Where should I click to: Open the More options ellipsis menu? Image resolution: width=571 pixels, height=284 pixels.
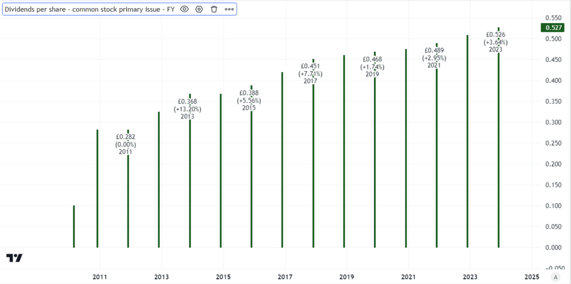click(229, 9)
